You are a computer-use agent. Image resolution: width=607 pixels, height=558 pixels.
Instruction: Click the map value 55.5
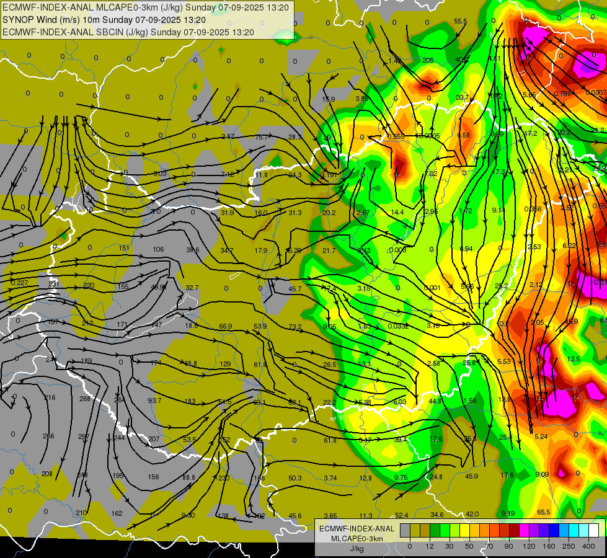point(460,21)
